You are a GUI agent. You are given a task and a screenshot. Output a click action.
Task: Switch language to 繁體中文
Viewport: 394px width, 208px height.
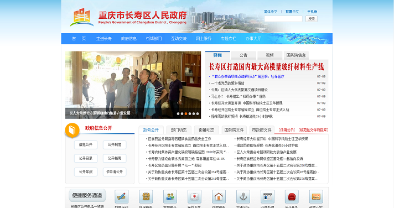[x=292, y=12]
